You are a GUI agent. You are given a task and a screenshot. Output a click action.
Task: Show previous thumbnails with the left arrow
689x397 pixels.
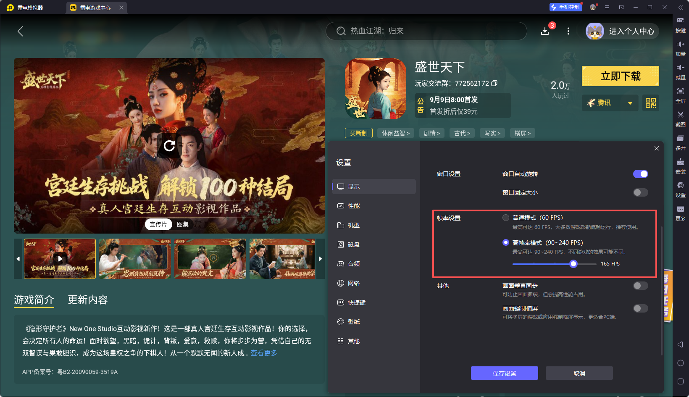[x=18, y=259]
